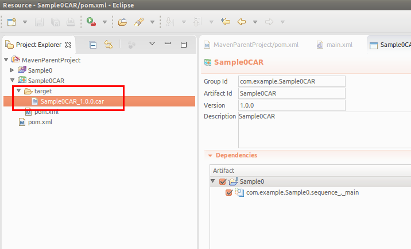
Task: Click Collapse All in Project Explorer
Action: [x=92, y=44]
